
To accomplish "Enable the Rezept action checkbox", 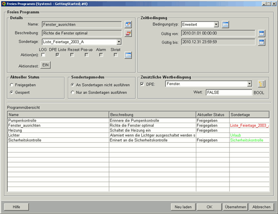I will [x=72, y=55].
